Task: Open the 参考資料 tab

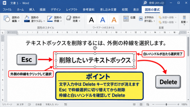Action: point(88,10)
